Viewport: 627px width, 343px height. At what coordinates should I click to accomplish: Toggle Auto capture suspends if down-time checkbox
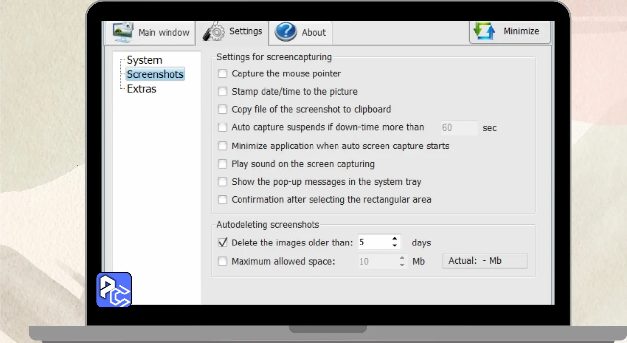pos(223,127)
